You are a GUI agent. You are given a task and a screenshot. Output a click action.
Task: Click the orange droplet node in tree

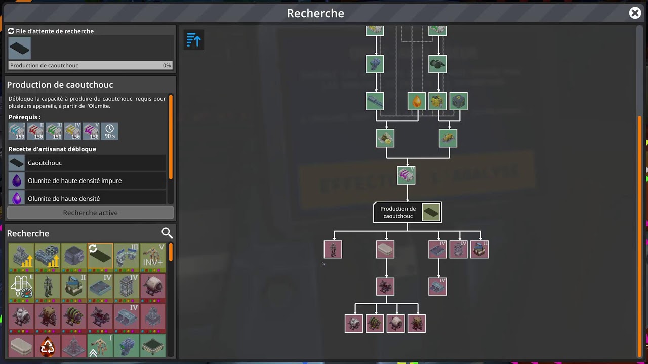pyautogui.click(x=417, y=101)
